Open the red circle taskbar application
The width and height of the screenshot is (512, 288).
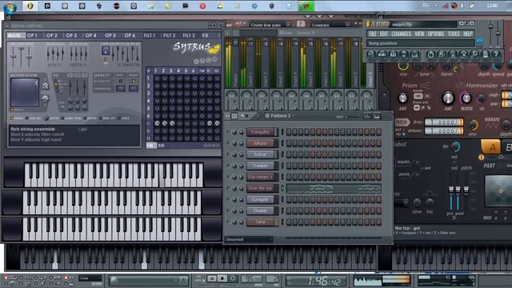pos(202,6)
